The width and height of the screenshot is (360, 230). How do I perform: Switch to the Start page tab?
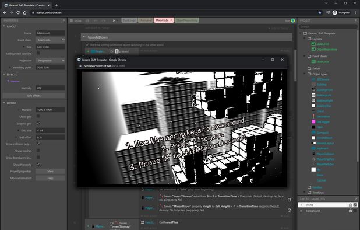point(129,20)
